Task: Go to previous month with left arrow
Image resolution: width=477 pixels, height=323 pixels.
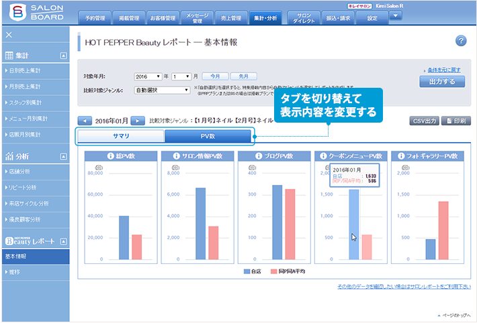Action: pyautogui.click(x=85, y=121)
